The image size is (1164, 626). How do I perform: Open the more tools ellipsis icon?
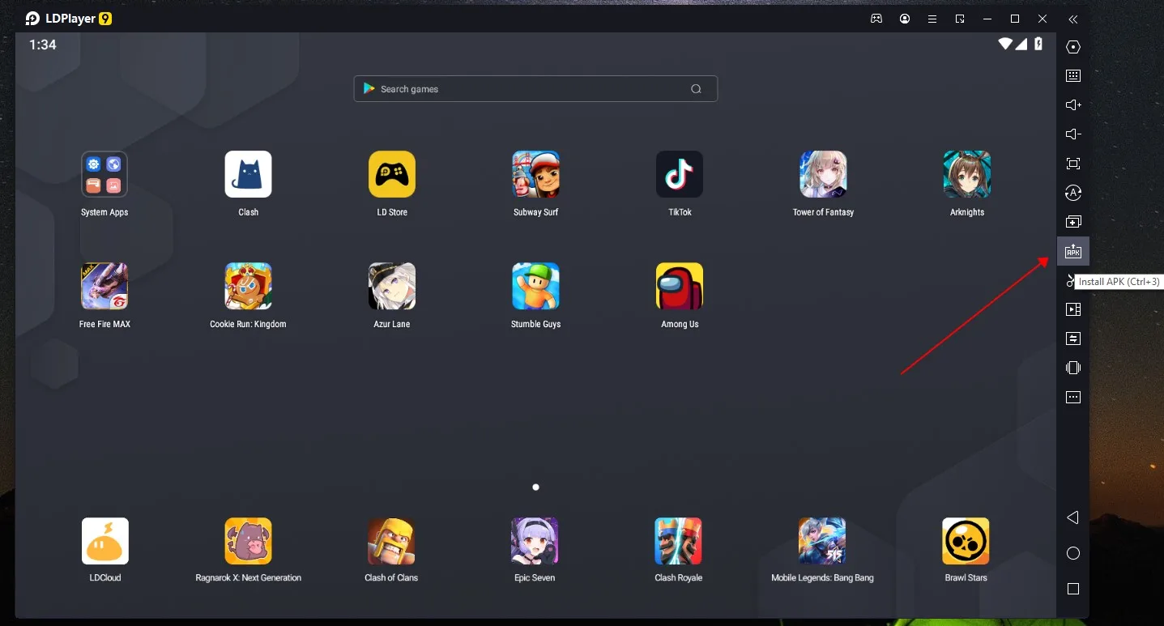1073,397
